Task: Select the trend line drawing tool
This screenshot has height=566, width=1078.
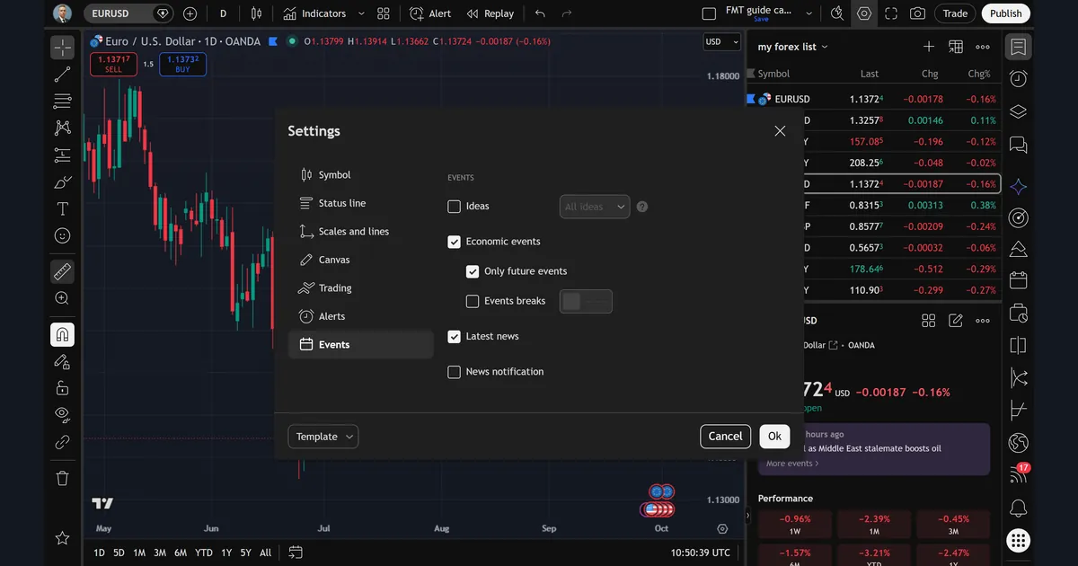Action: [62, 75]
